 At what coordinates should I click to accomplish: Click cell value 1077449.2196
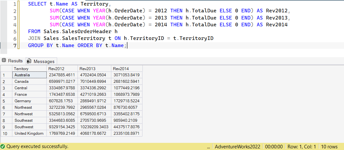127,88
